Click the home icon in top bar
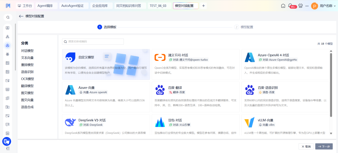Viewport: 338px width, 153px height. click(x=283, y=6)
